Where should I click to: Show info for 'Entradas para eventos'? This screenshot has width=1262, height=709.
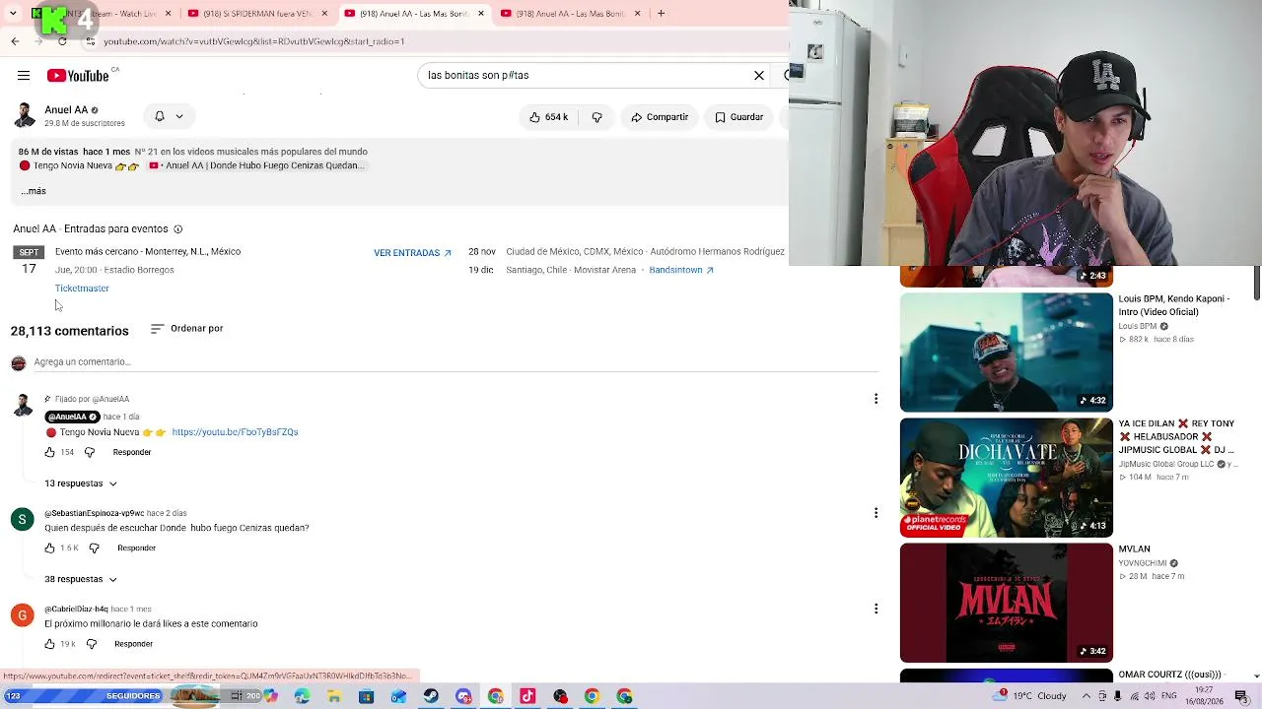click(x=177, y=229)
